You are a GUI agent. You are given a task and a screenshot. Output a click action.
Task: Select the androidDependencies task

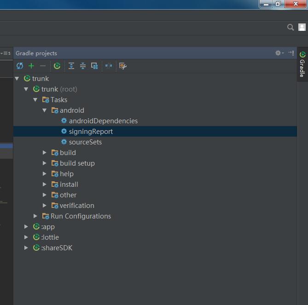point(103,121)
